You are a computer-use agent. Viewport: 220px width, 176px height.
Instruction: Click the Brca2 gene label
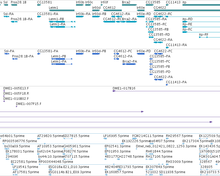(x=126, y=2)
